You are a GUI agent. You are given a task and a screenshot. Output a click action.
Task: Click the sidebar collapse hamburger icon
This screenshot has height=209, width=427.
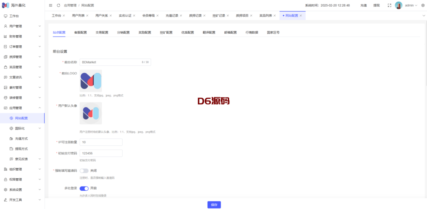point(50,5)
